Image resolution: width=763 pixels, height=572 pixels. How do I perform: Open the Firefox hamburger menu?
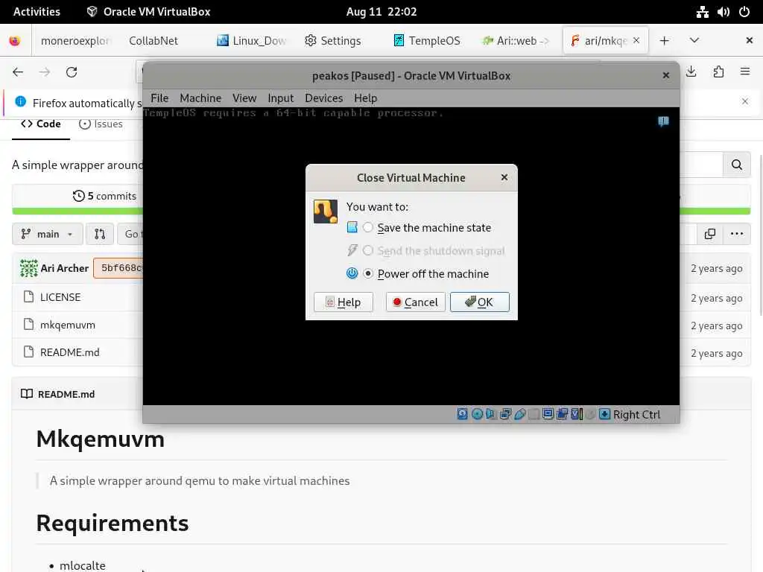click(x=744, y=72)
